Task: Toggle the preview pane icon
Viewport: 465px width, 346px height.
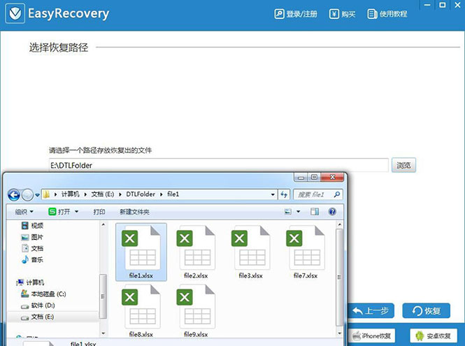Action: [x=315, y=212]
